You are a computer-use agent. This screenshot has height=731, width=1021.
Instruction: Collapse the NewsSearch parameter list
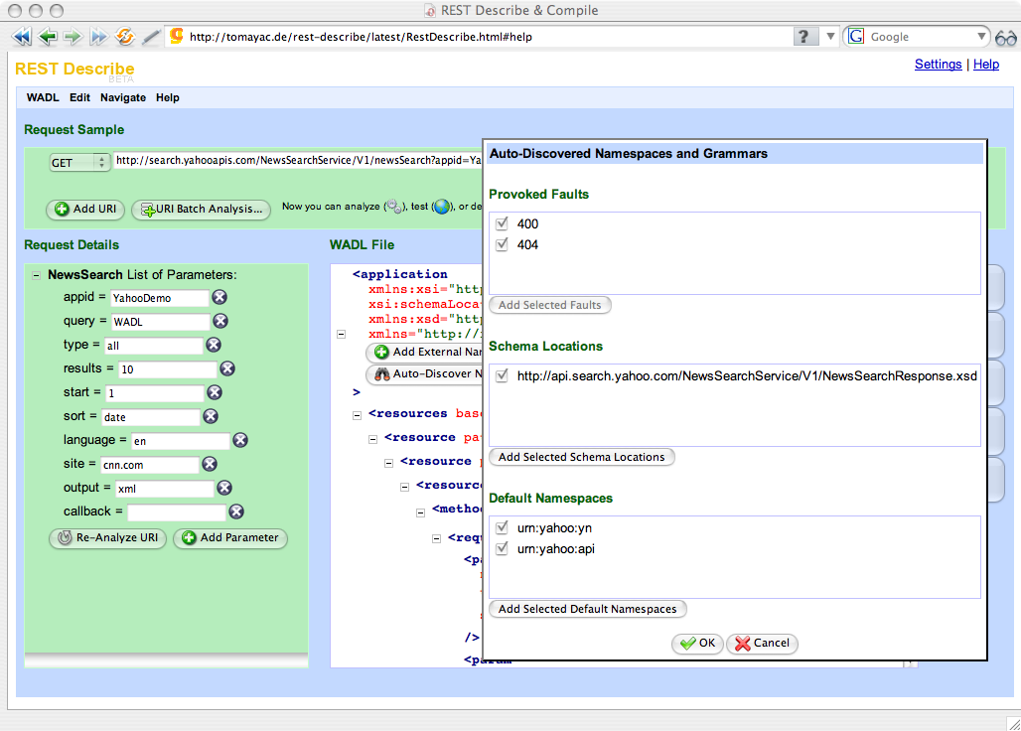point(37,275)
